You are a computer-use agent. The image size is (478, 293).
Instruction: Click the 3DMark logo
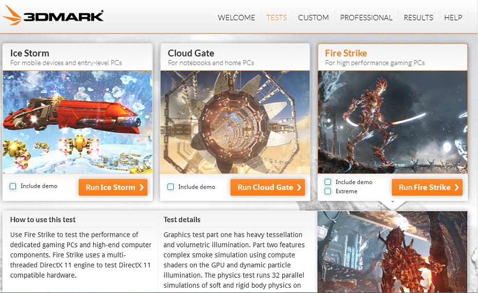click(53, 15)
